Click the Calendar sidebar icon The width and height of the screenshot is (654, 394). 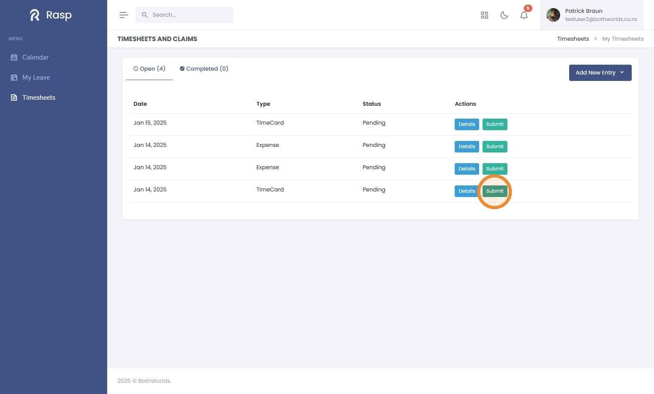click(x=14, y=57)
